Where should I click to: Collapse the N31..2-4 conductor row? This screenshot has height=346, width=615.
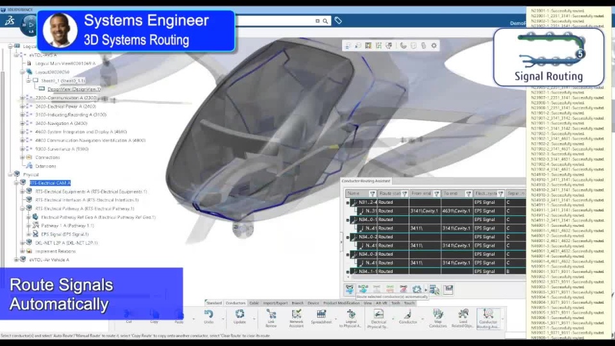point(347,203)
